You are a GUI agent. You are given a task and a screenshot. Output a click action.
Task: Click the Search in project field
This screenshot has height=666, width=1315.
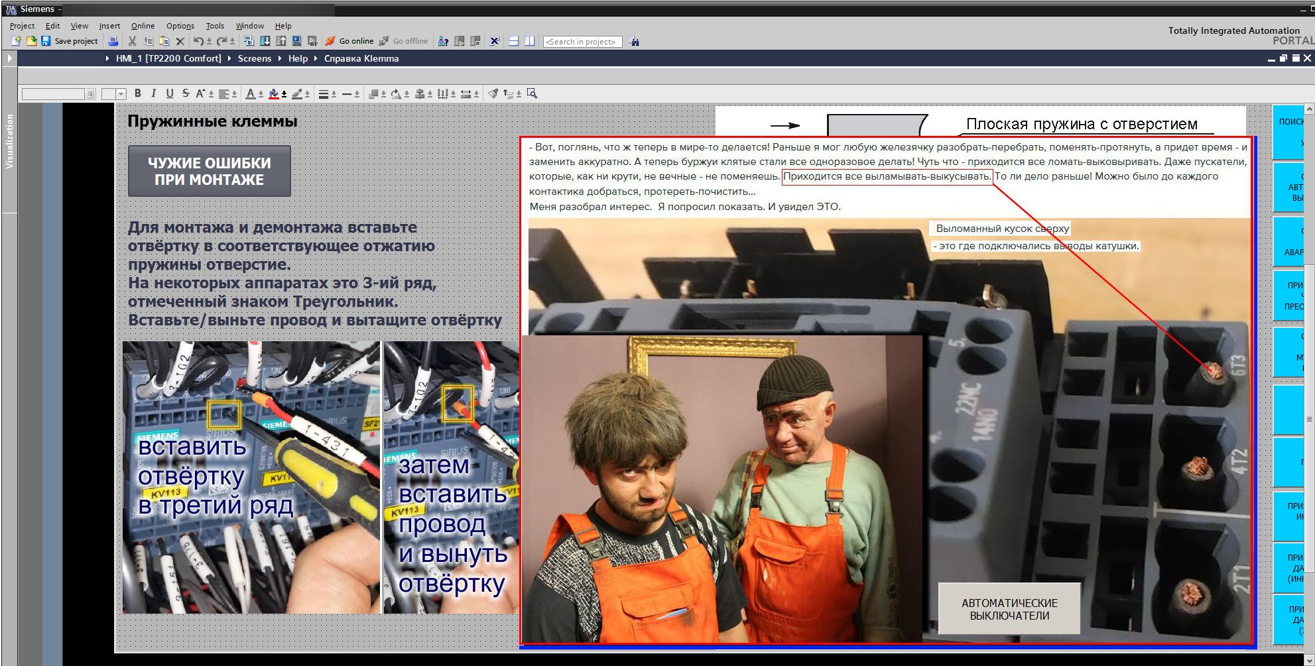[x=582, y=42]
